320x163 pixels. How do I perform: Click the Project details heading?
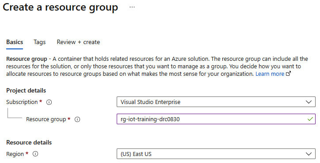coord(26,91)
